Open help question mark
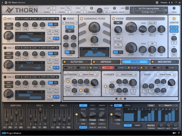 point(179,133)
